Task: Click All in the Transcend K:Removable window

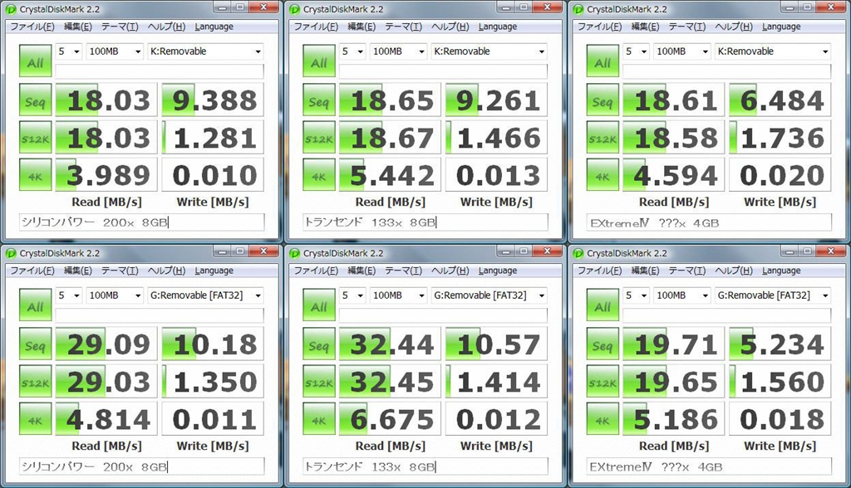Action: tap(319, 61)
